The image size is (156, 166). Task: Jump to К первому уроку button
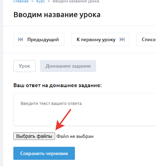(x=100, y=39)
